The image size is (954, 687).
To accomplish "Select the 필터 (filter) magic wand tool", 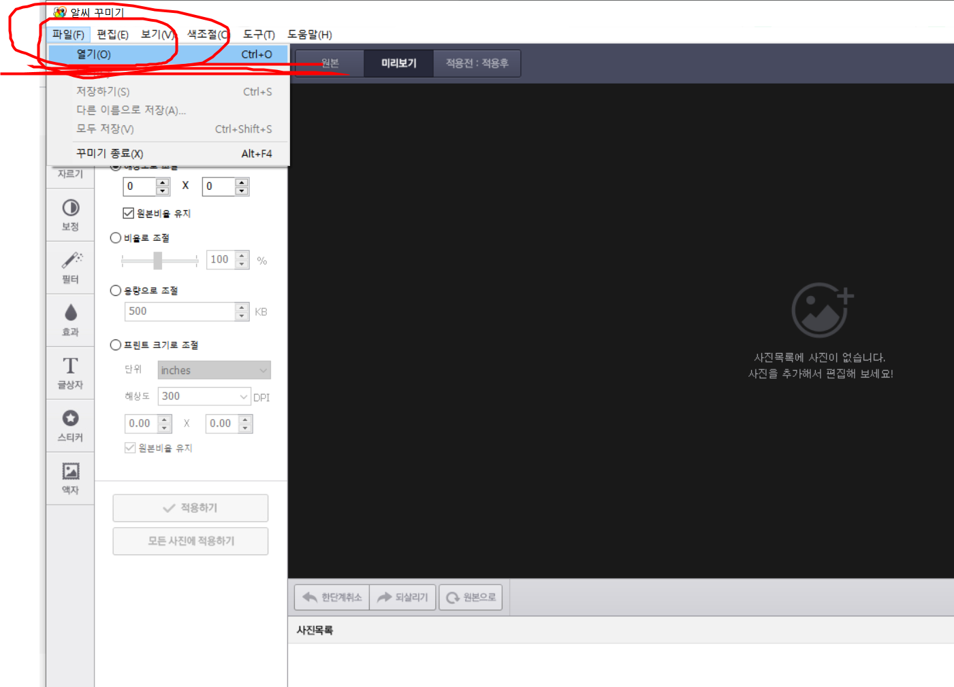I will 71,267.
